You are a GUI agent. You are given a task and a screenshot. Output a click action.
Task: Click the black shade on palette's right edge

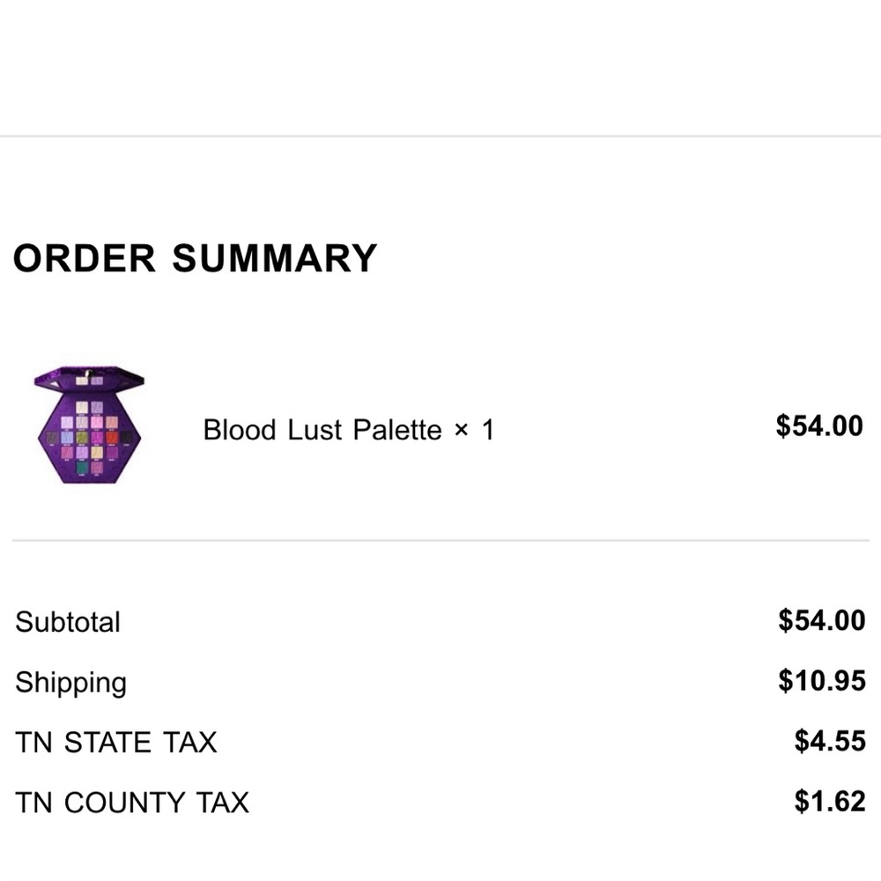click(x=128, y=438)
